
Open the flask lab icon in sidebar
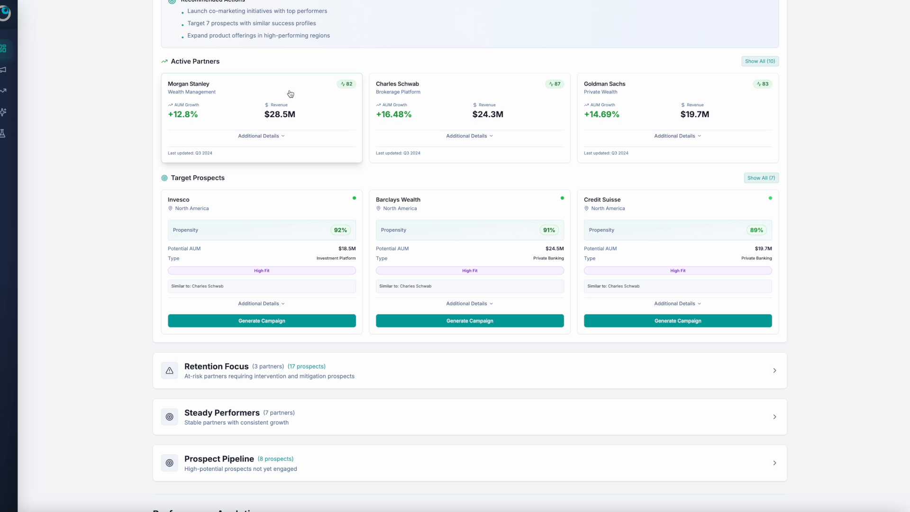[3, 133]
